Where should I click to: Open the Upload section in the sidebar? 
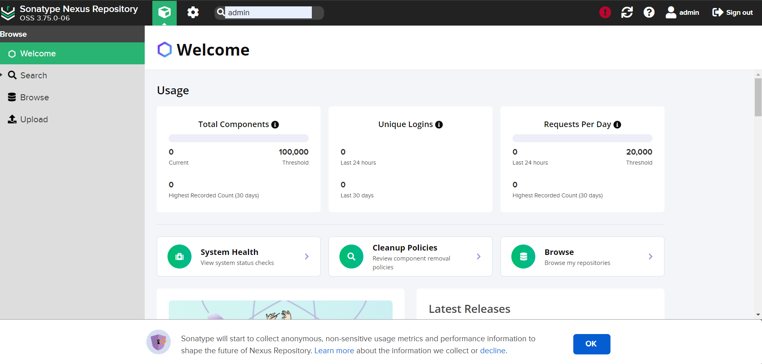click(x=34, y=119)
